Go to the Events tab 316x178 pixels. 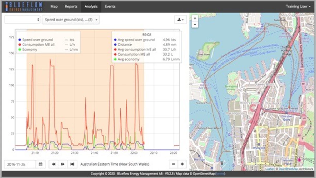tap(110, 6)
